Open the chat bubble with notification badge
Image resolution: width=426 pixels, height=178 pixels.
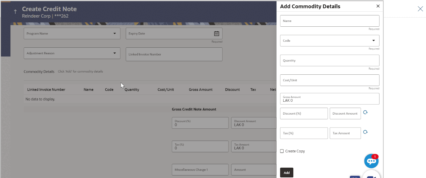[x=371, y=161]
